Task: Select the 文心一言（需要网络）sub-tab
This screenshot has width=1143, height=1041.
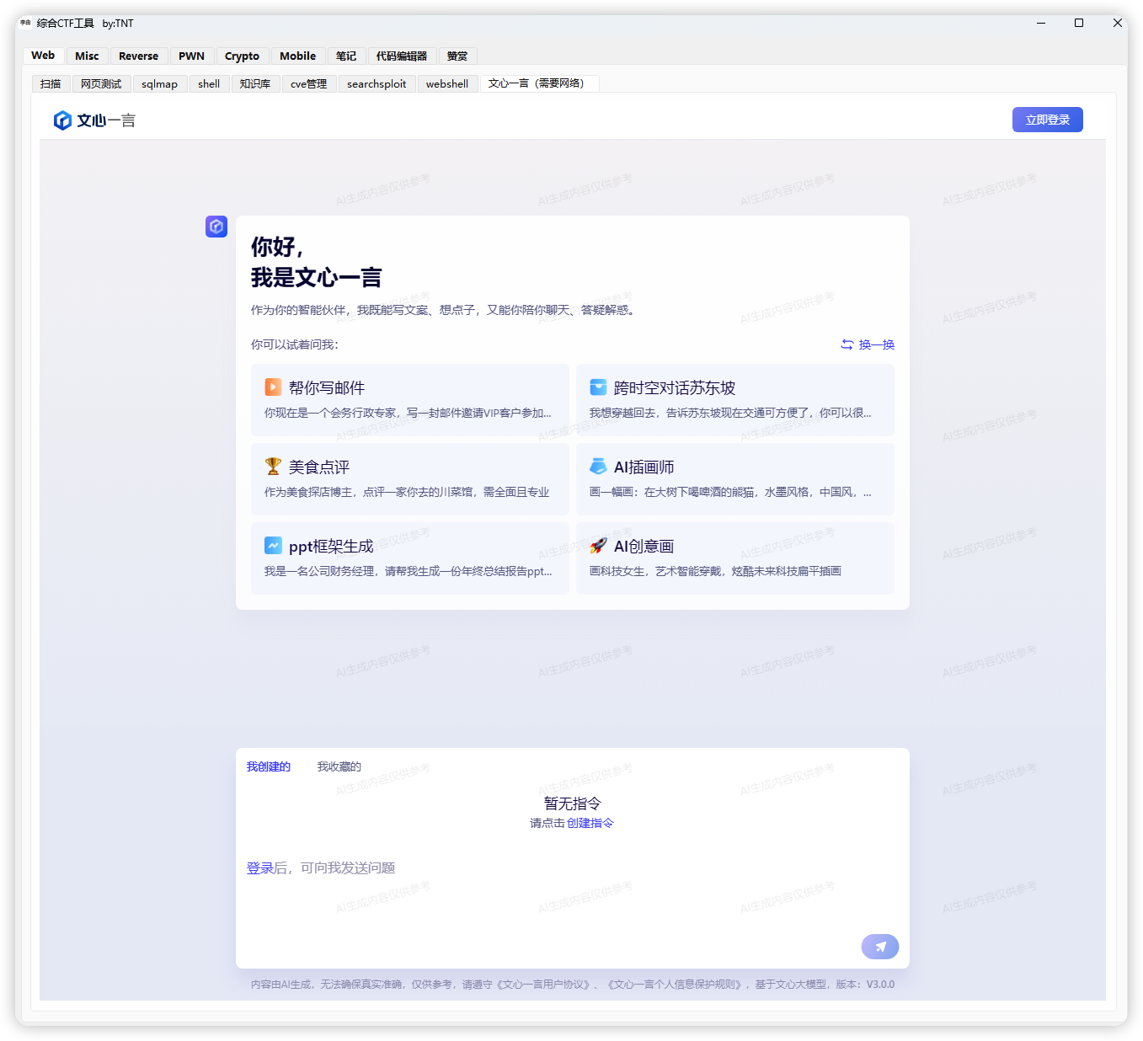Action: click(539, 83)
